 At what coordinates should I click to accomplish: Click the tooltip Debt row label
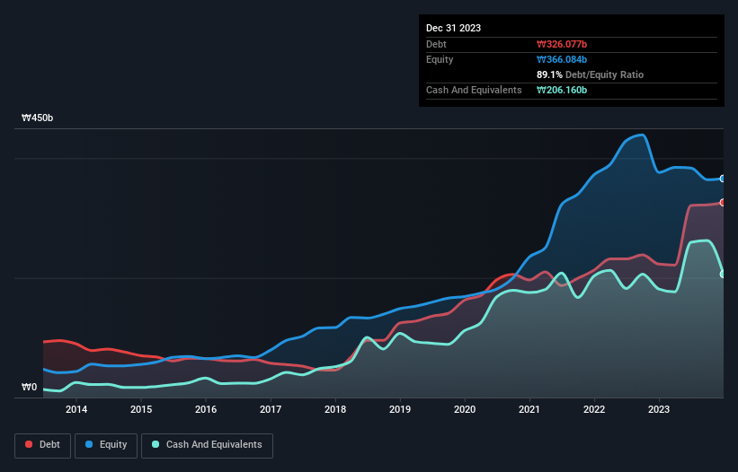436,44
